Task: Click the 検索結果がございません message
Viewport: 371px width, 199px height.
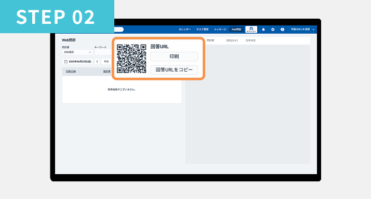Action: coord(122,90)
